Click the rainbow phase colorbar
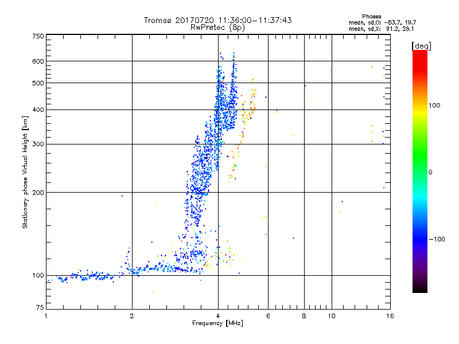This screenshot has width=459, height=344. coord(420,171)
